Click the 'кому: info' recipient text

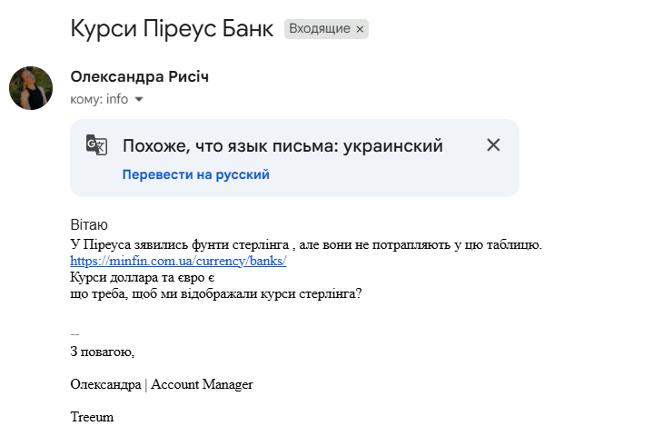tap(99, 100)
